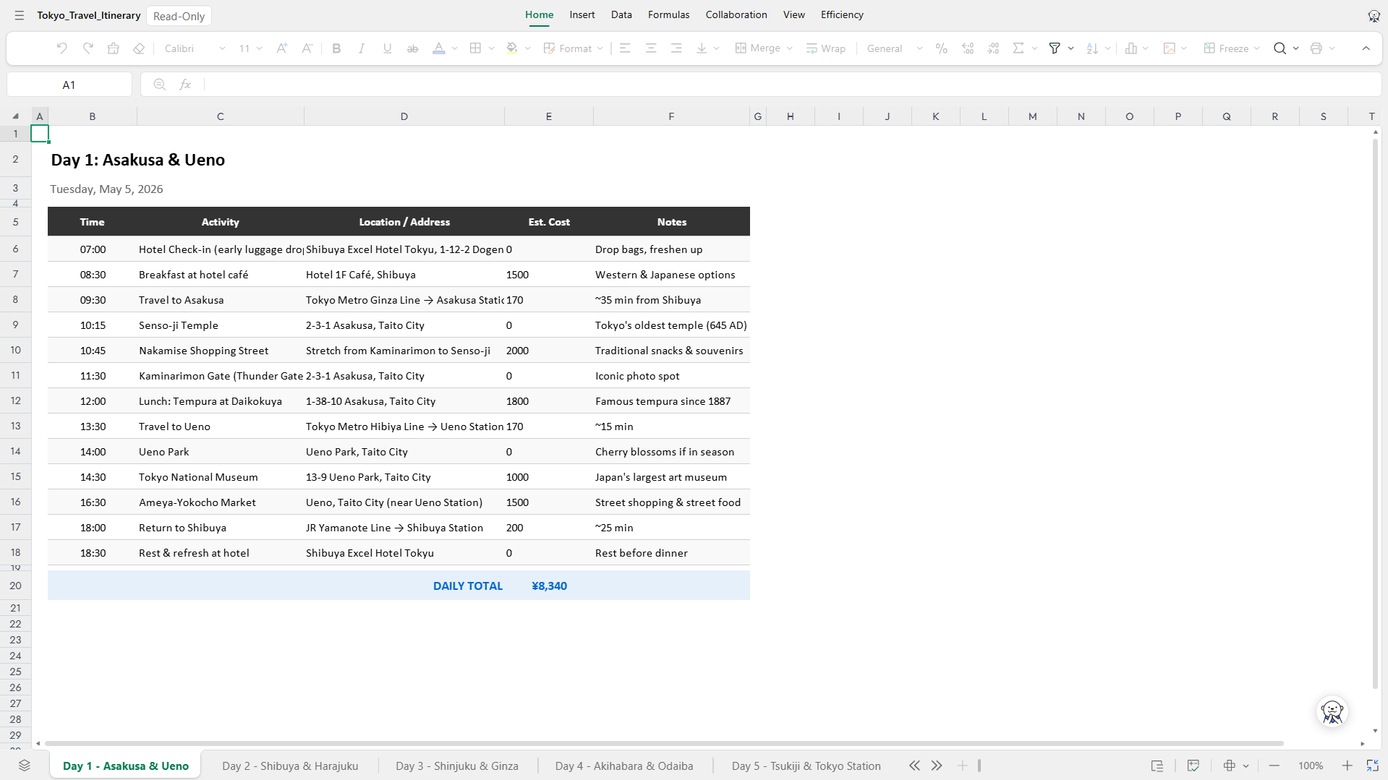Image resolution: width=1388 pixels, height=780 pixels.
Task: Open the Formulas tab
Action: point(668,14)
